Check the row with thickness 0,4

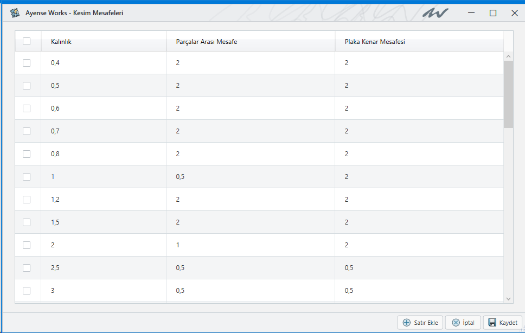point(27,63)
